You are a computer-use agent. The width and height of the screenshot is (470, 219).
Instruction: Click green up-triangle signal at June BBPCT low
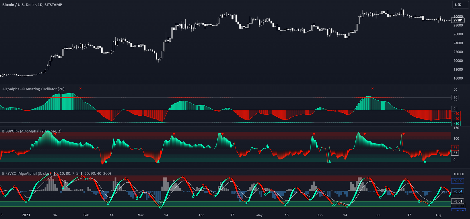pyautogui.click(x=330, y=161)
